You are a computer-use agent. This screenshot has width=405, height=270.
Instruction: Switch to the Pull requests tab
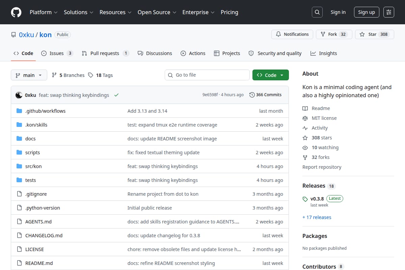coord(105,53)
